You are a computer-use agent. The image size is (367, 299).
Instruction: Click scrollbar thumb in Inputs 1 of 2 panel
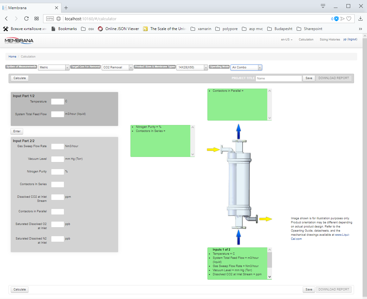click(270, 260)
